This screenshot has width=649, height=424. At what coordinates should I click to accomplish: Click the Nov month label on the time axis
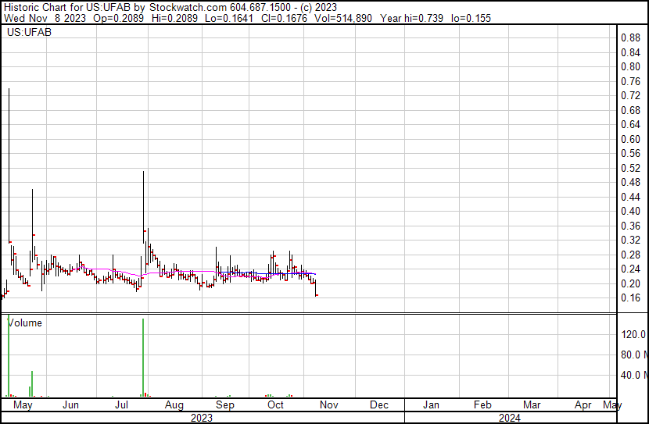(x=328, y=405)
